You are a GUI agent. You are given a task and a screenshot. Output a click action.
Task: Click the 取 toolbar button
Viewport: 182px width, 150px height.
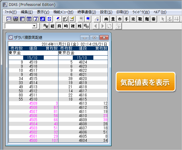point(140,19)
